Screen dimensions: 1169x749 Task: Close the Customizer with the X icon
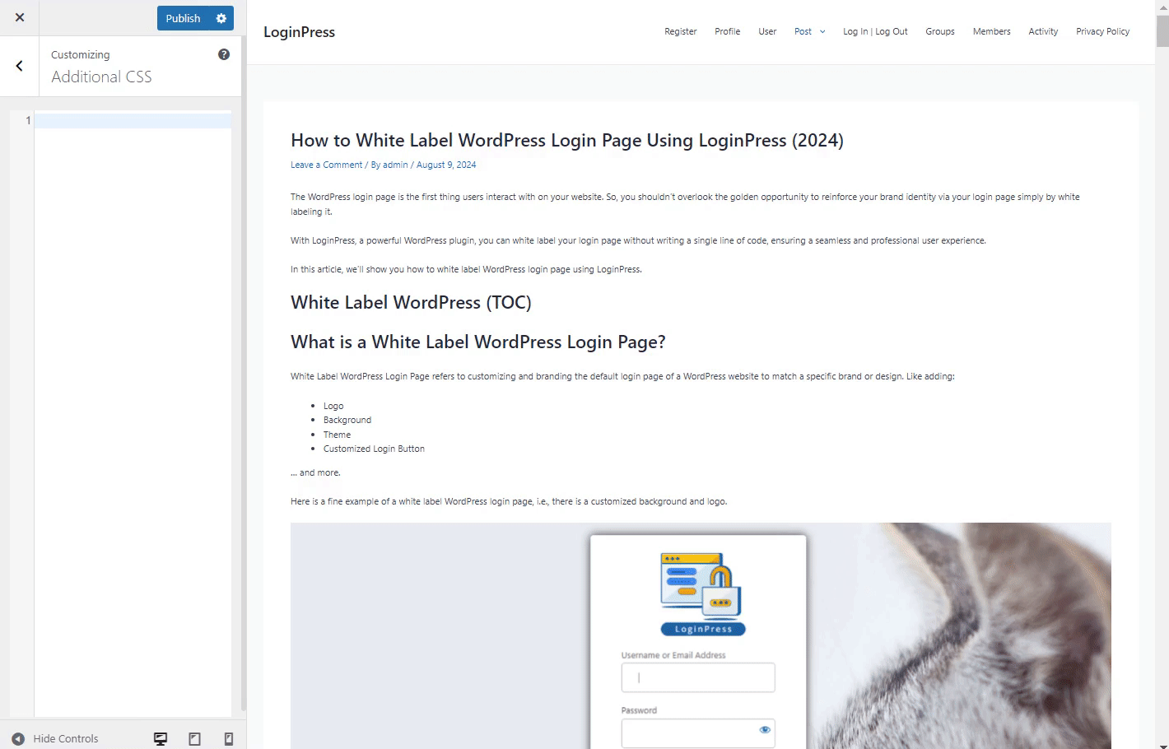pos(20,17)
